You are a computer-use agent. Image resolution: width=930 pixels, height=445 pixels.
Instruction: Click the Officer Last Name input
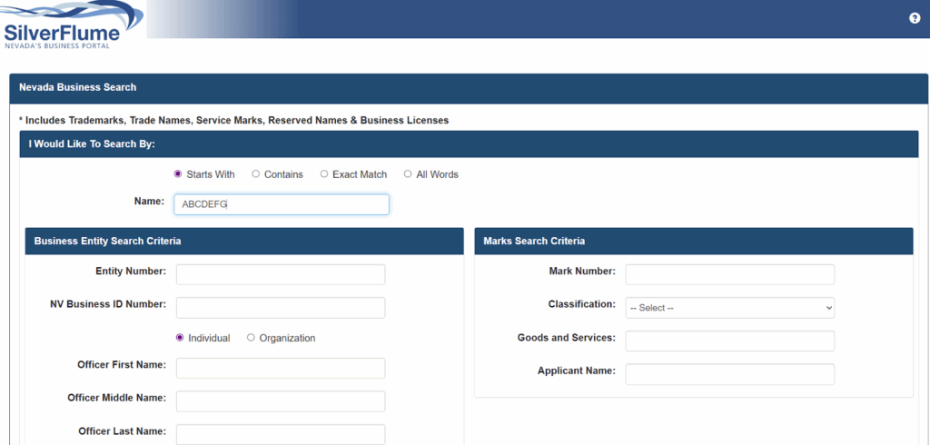(x=281, y=434)
